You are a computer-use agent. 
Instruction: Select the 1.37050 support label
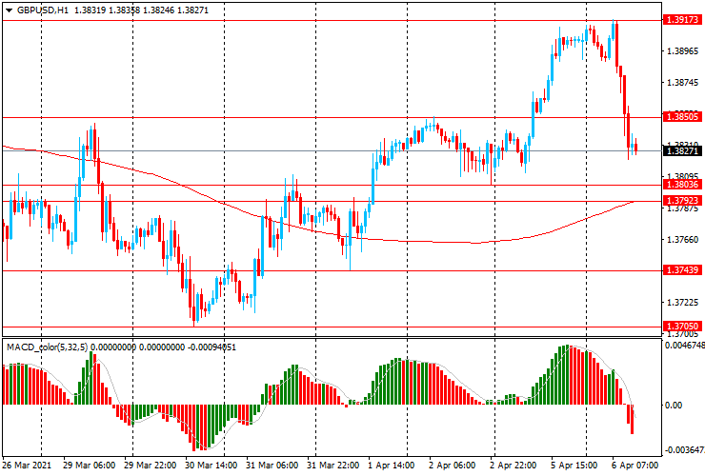pos(682,327)
